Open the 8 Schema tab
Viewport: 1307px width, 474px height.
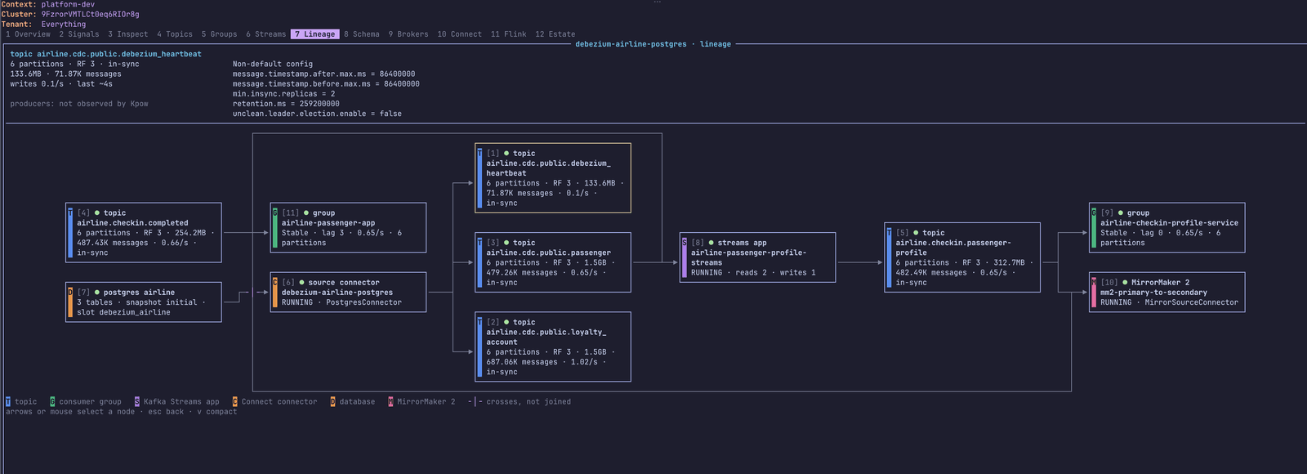tap(362, 34)
